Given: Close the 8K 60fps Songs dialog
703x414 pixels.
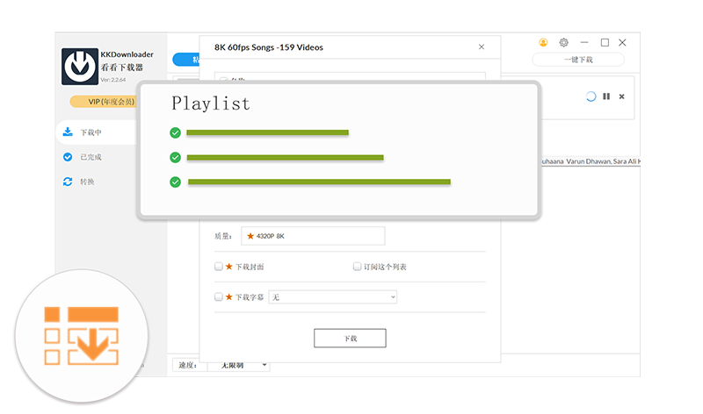Looking at the screenshot, I should coord(482,47).
